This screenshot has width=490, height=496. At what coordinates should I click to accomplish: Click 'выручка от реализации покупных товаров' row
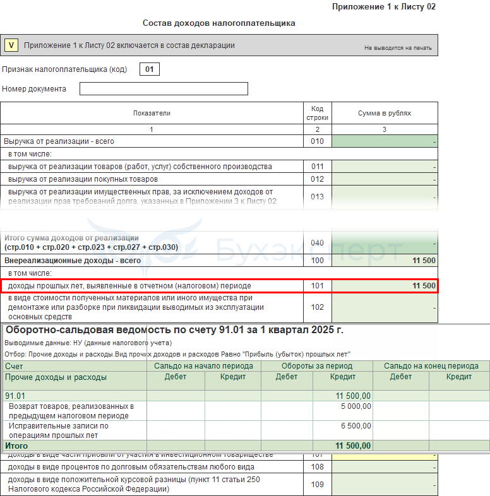(83, 179)
